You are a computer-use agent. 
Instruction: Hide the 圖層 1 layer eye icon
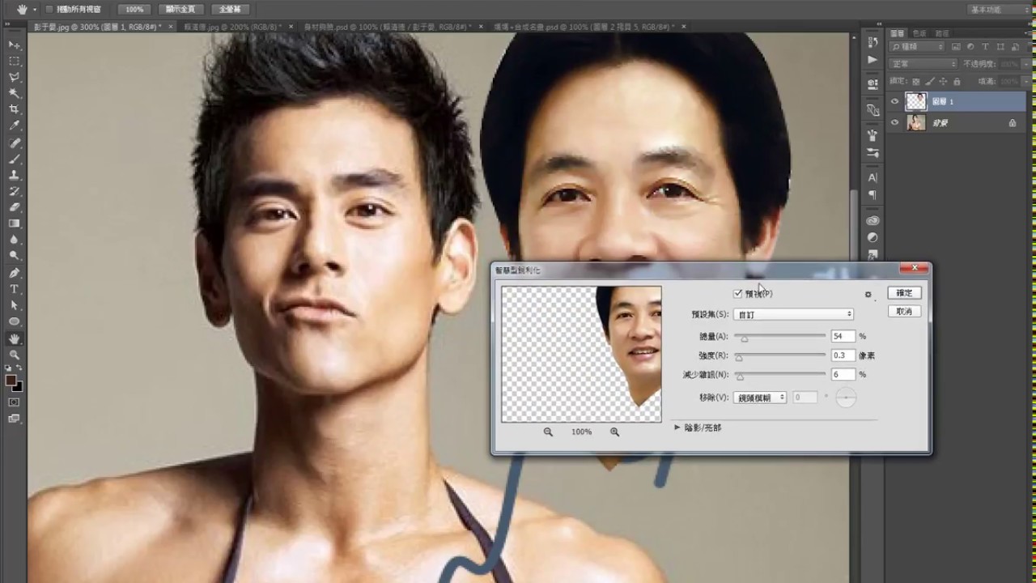point(894,101)
